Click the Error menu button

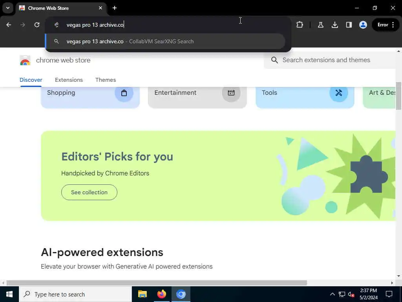386,25
